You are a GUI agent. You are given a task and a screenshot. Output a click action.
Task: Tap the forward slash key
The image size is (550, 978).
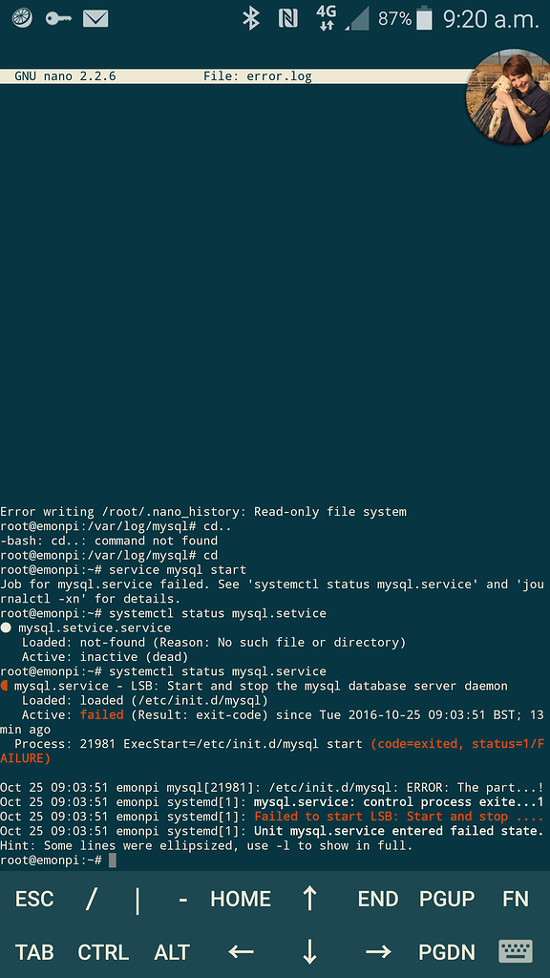[x=92, y=899]
